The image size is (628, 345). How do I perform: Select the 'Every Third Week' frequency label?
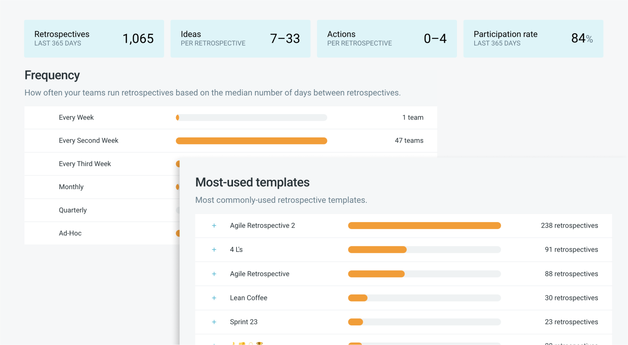[x=85, y=164]
